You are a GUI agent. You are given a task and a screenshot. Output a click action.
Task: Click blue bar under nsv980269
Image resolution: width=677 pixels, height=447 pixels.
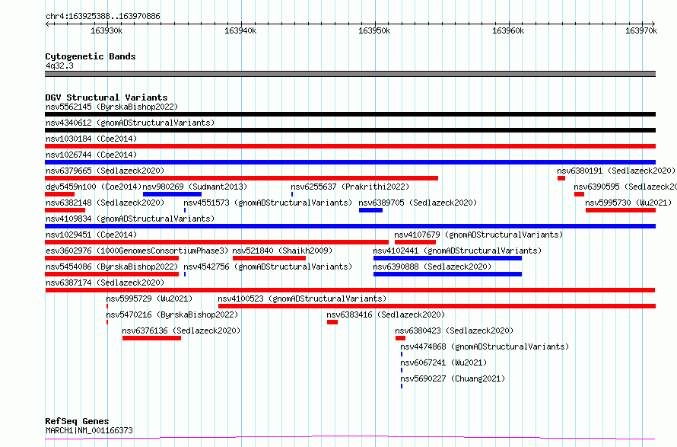click(172, 194)
